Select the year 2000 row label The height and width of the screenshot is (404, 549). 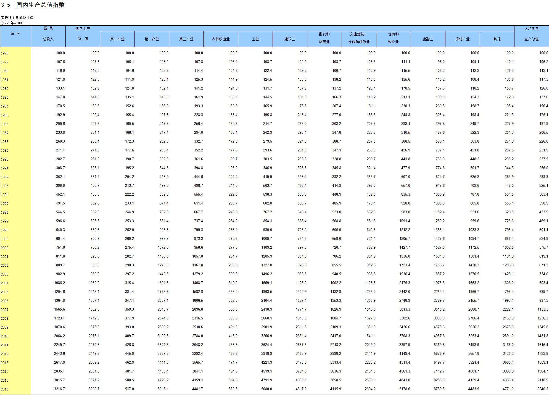(x=5, y=248)
